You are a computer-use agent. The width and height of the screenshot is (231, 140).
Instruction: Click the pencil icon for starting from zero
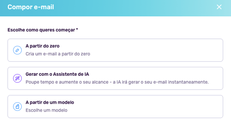pos(17,50)
